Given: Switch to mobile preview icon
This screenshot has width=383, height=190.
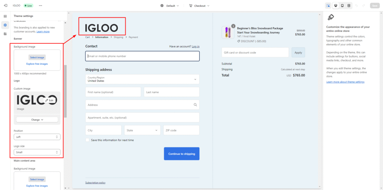Looking at the screenshot, I should click(342, 6).
